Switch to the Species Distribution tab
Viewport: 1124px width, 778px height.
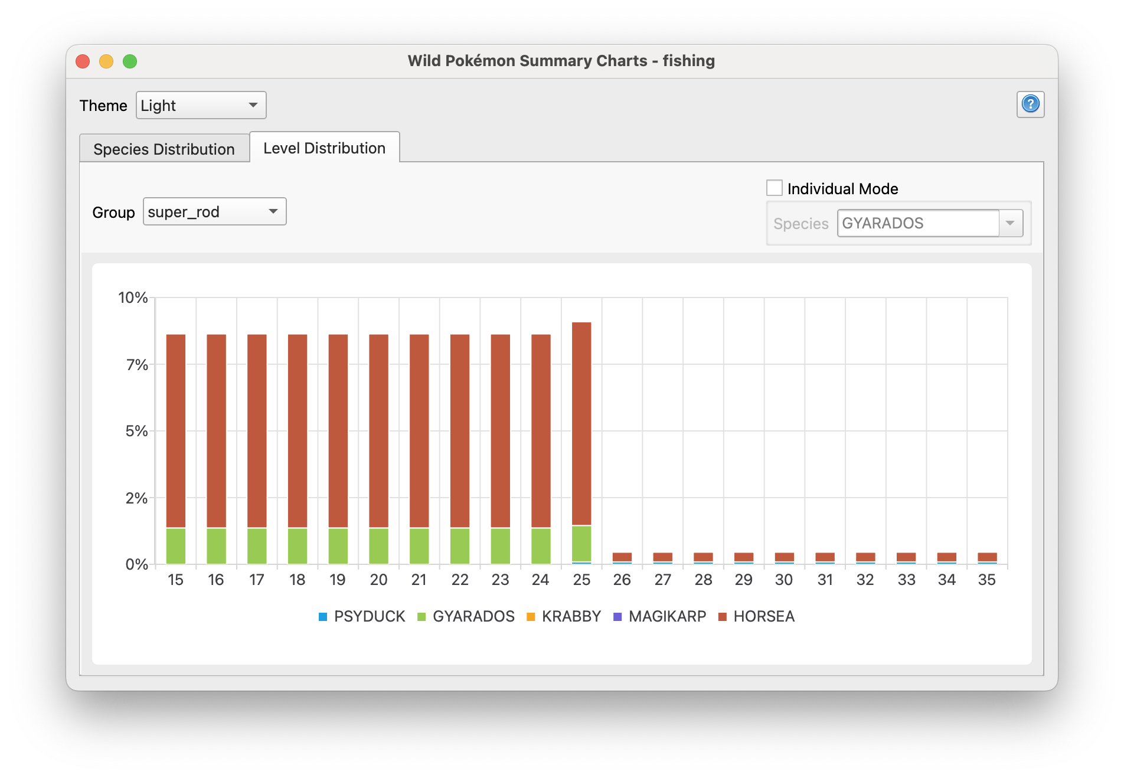[164, 149]
